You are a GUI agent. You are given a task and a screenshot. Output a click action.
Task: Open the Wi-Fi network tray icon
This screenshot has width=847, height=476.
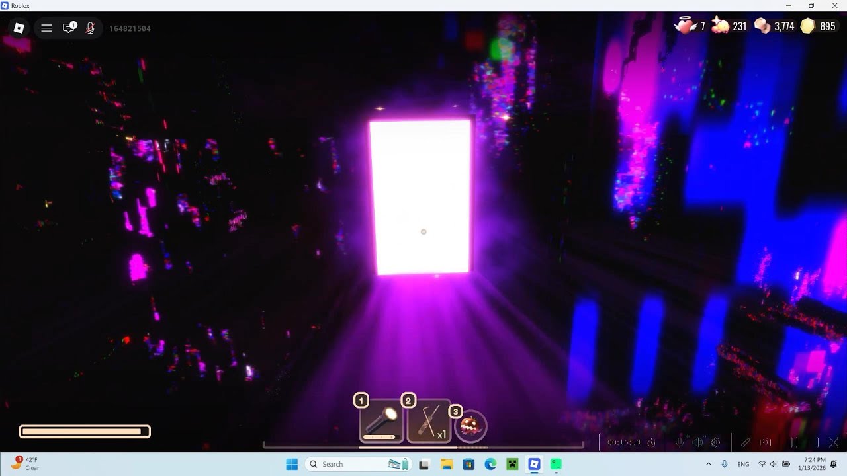tap(762, 464)
